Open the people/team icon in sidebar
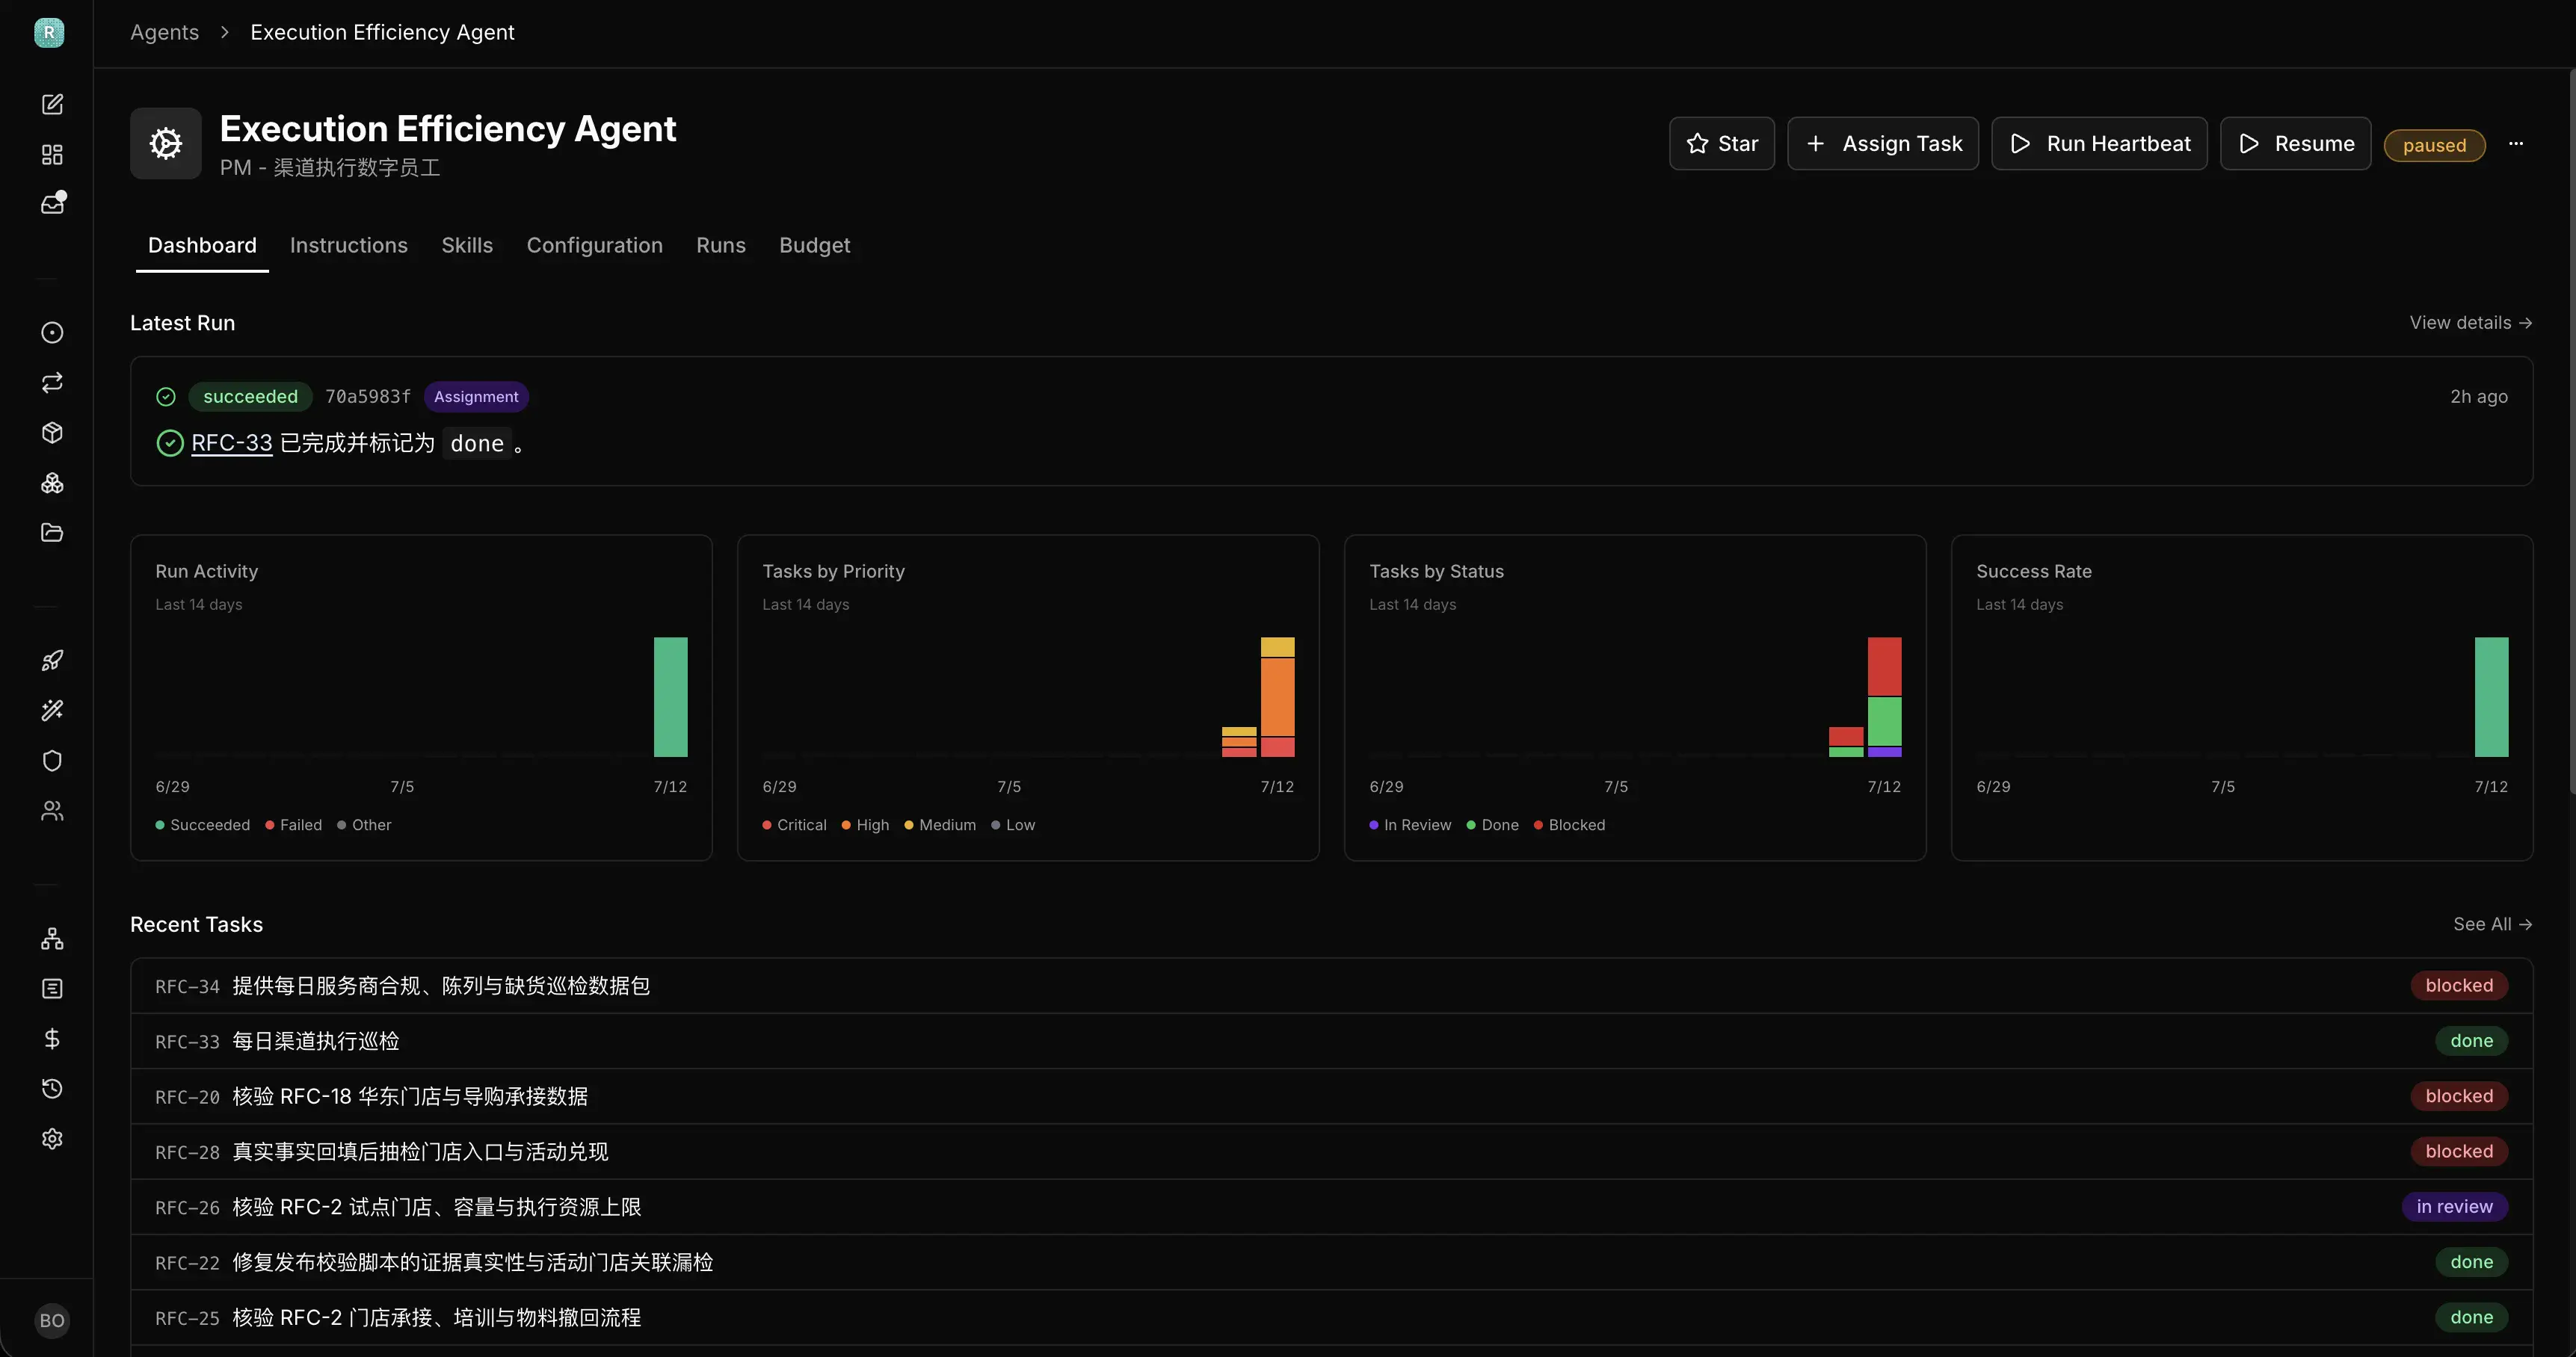 pos(52,811)
